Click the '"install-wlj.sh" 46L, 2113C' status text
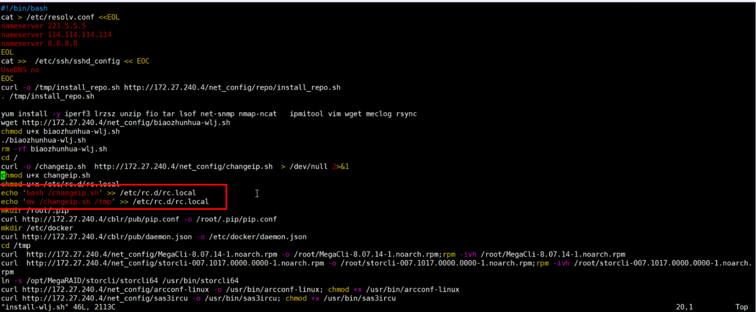The image size is (756, 312). pyautogui.click(x=58, y=307)
